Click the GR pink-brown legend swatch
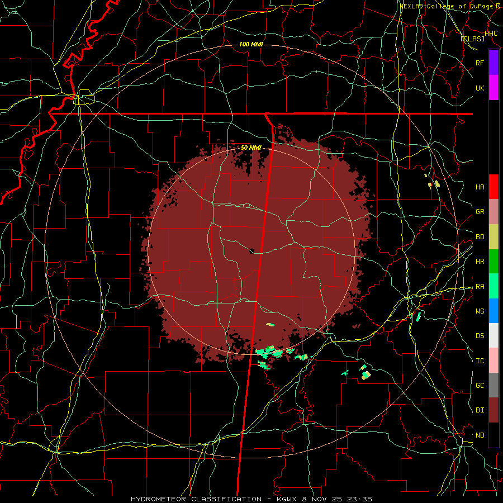The image size is (503, 503). tap(493, 212)
